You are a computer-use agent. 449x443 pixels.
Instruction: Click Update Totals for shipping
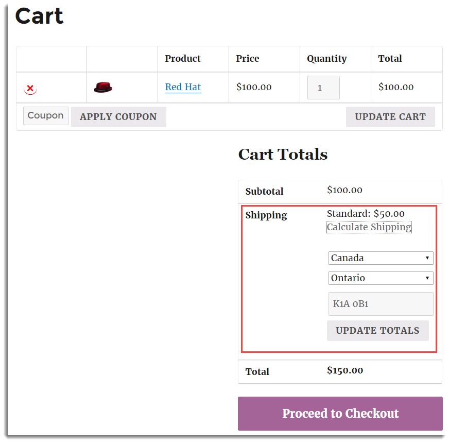point(378,330)
